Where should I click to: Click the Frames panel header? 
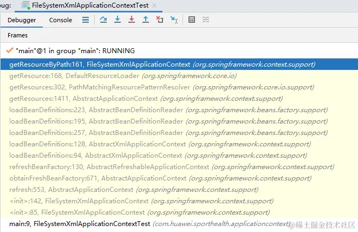tap(17, 35)
